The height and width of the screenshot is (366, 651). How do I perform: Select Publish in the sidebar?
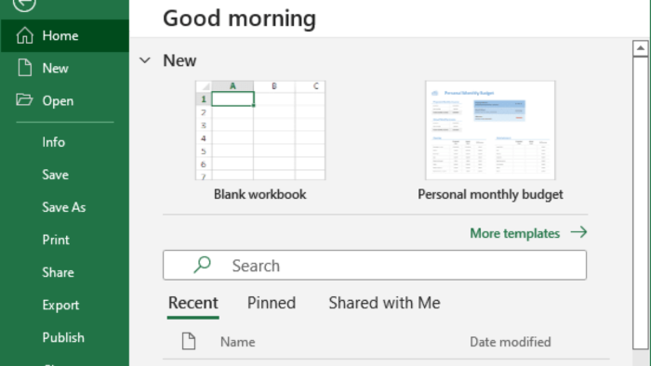tap(63, 337)
